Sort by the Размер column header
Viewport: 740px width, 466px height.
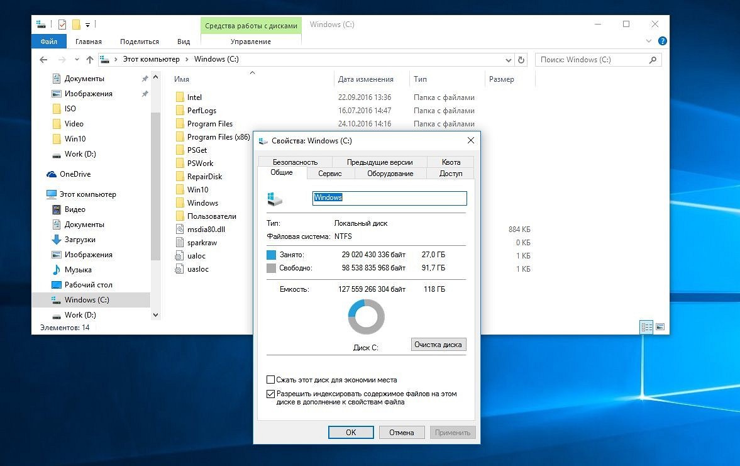501,79
